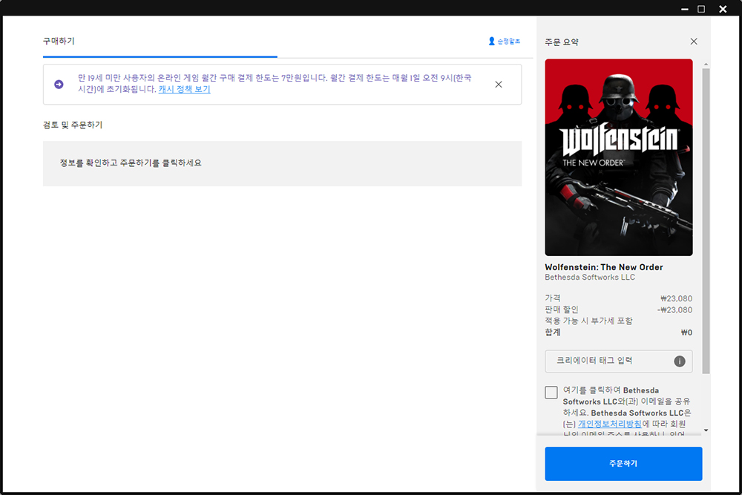The height and width of the screenshot is (495, 742).
Task: Minimize the checkout window
Action: [x=684, y=9]
